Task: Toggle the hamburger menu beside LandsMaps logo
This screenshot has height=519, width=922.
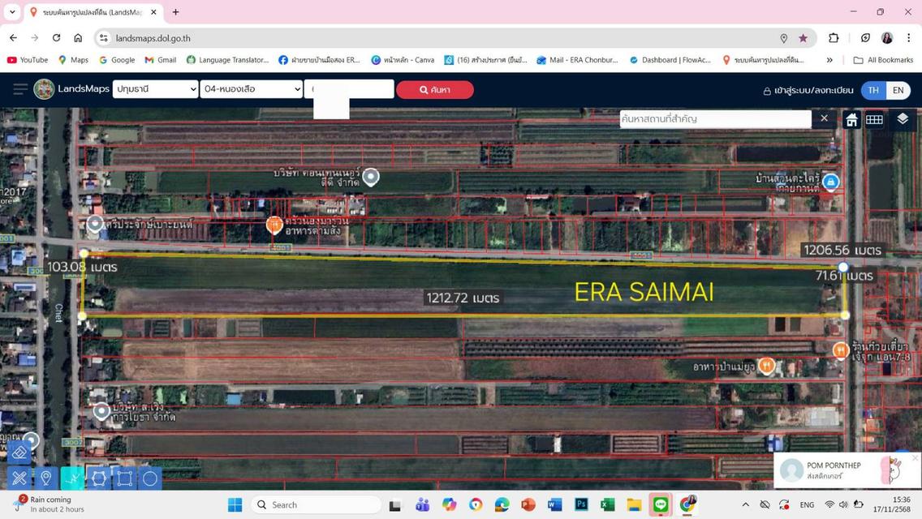Action: pyautogui.click(x=19, y=89)
